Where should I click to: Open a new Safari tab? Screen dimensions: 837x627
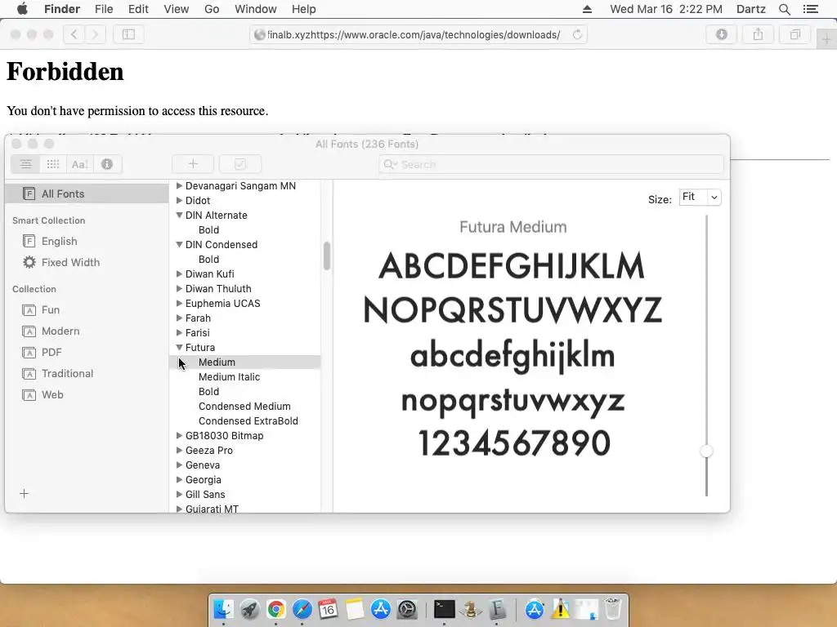[x=826, y=39]
